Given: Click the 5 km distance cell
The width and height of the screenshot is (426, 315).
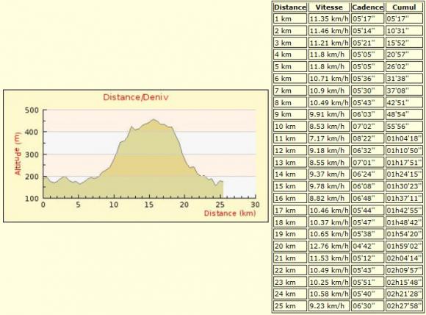Looking at the screenshot, I should coord(290,66).
